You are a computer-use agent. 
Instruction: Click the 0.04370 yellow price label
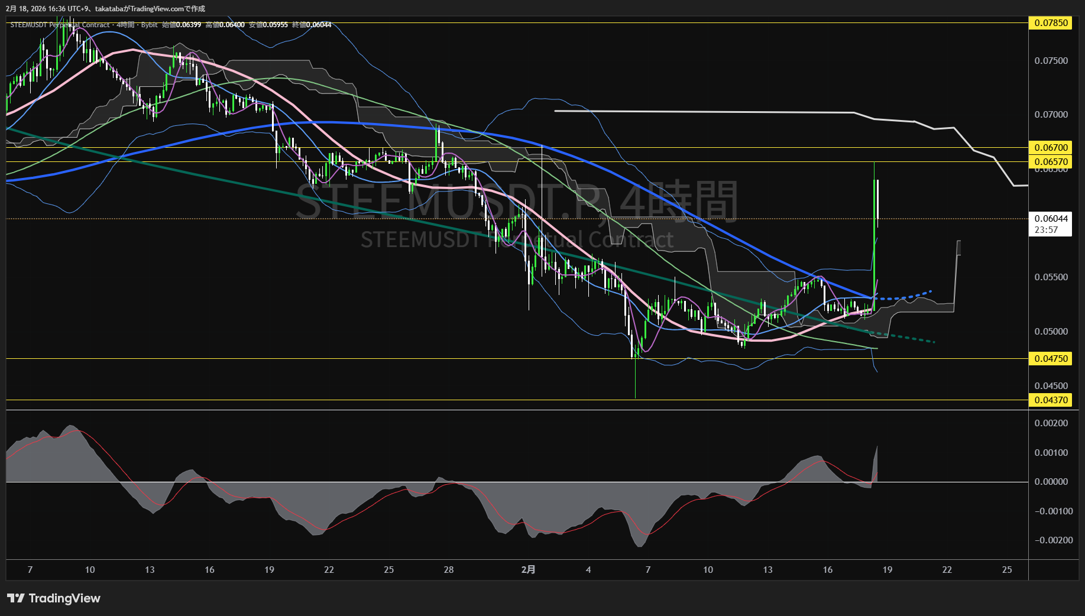[1050, 400]
